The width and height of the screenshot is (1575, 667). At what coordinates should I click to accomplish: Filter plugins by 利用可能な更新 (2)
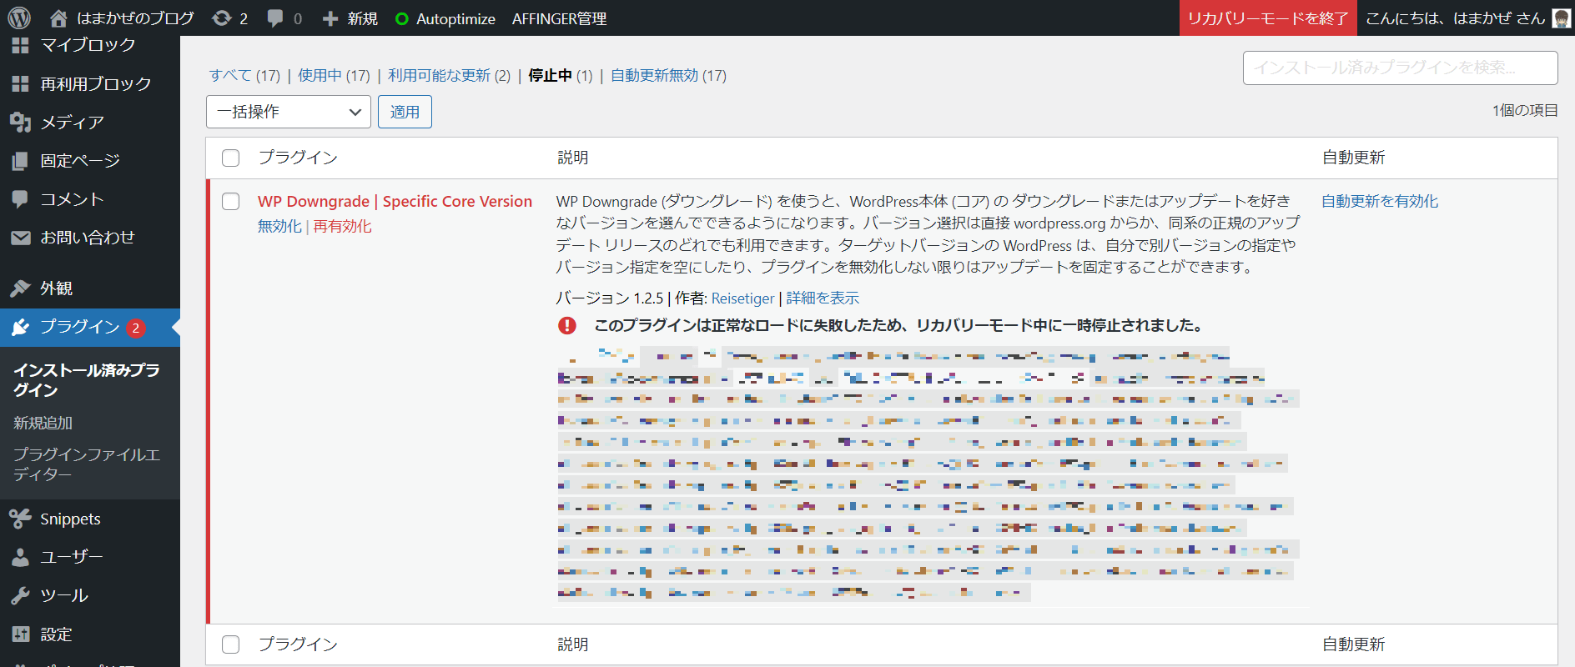tap(449, 75)
